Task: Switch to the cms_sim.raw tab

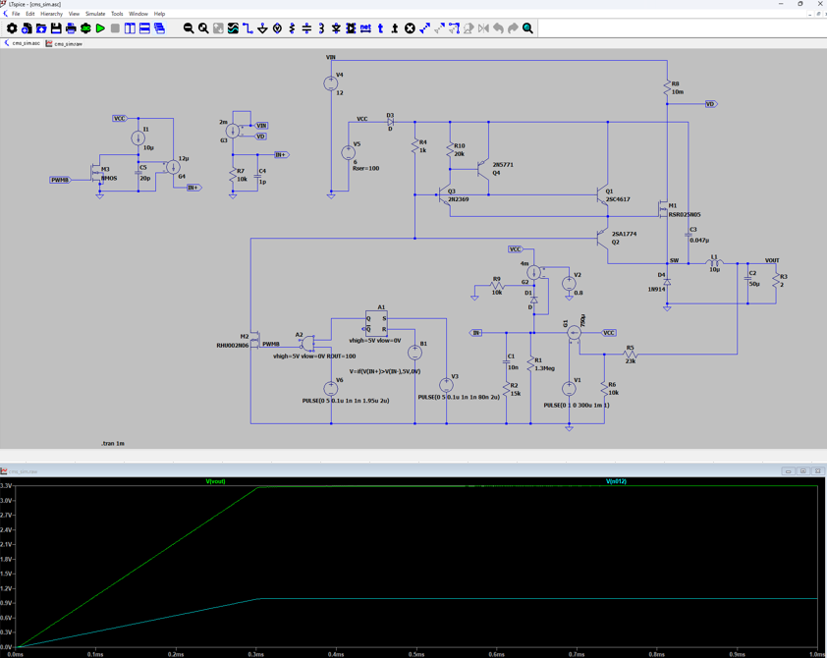Action: [x=64, y=44]
